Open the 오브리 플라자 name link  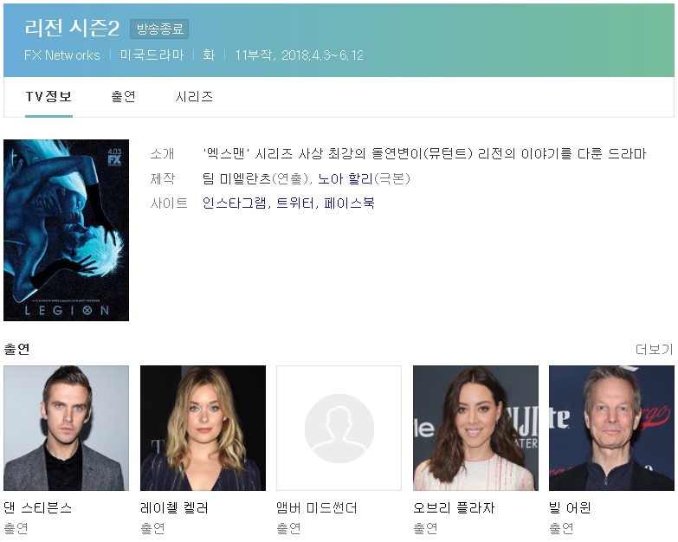pos(454,507)
